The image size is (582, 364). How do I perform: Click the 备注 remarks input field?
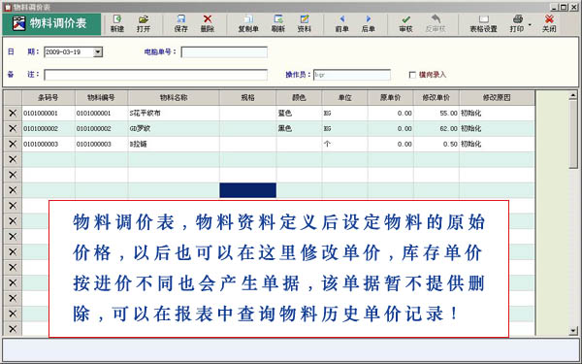[155, 75]
